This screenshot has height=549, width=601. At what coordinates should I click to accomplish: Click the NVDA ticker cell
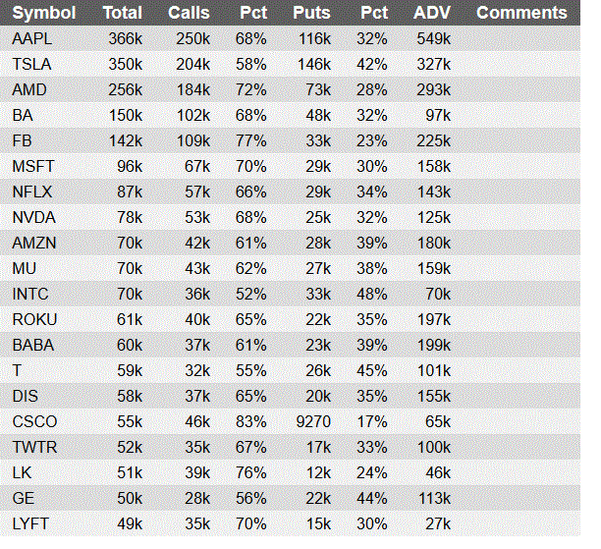click(33, 217)
